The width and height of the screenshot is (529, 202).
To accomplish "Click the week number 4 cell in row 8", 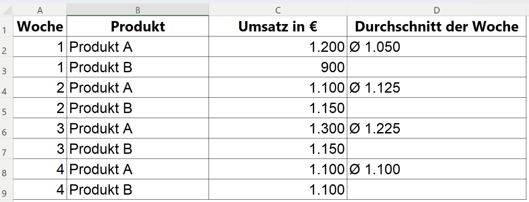I will click(40, 169).
